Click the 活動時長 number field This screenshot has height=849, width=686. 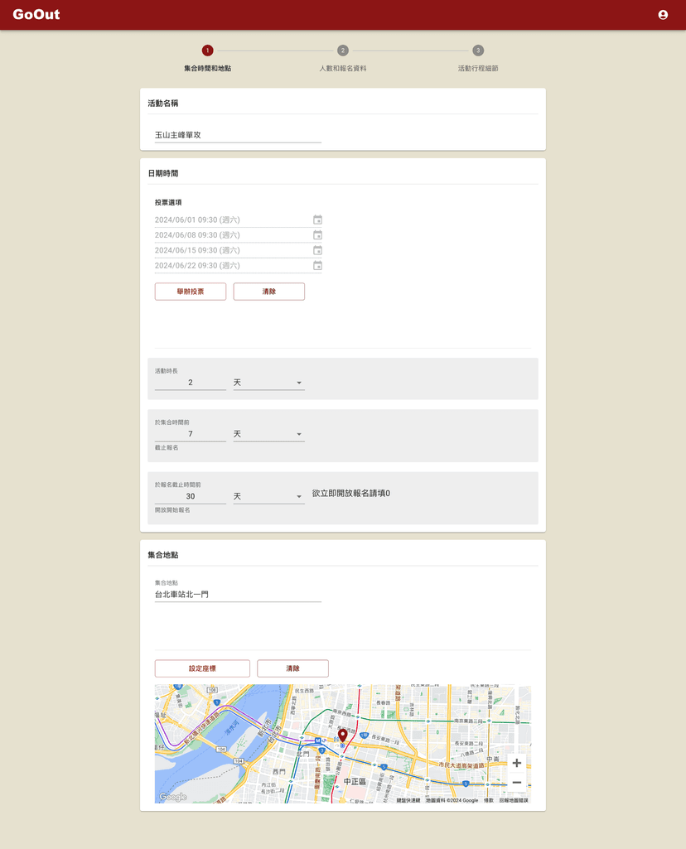click(x=191, y=383)
